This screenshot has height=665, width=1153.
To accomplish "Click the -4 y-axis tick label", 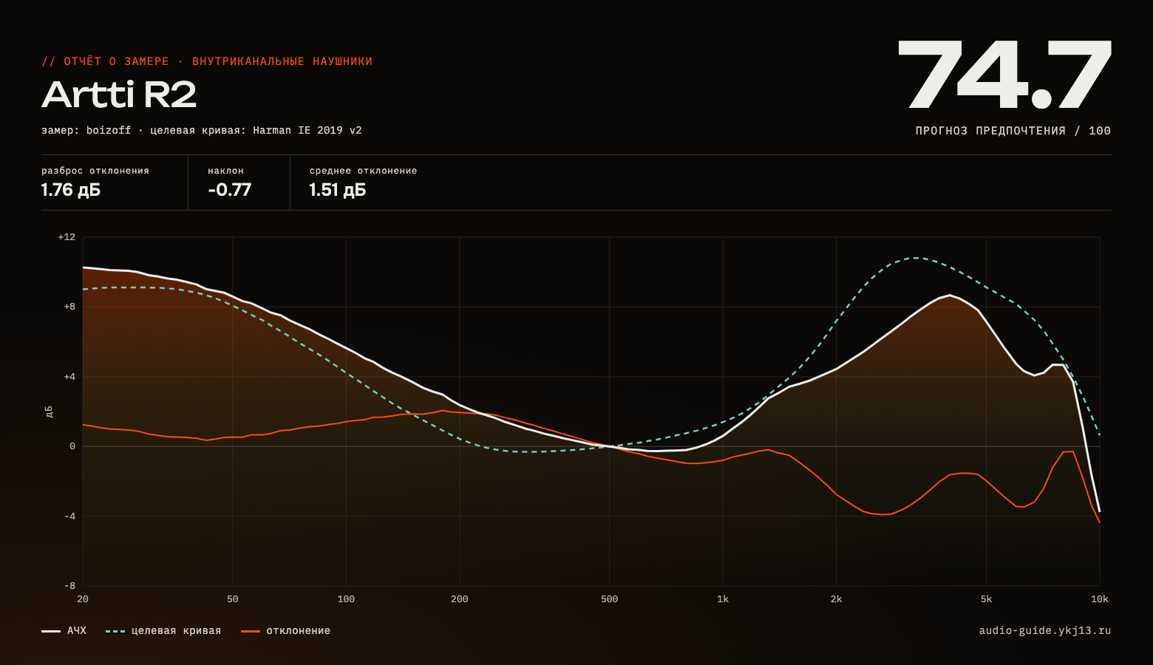I will tap(69, 516).
